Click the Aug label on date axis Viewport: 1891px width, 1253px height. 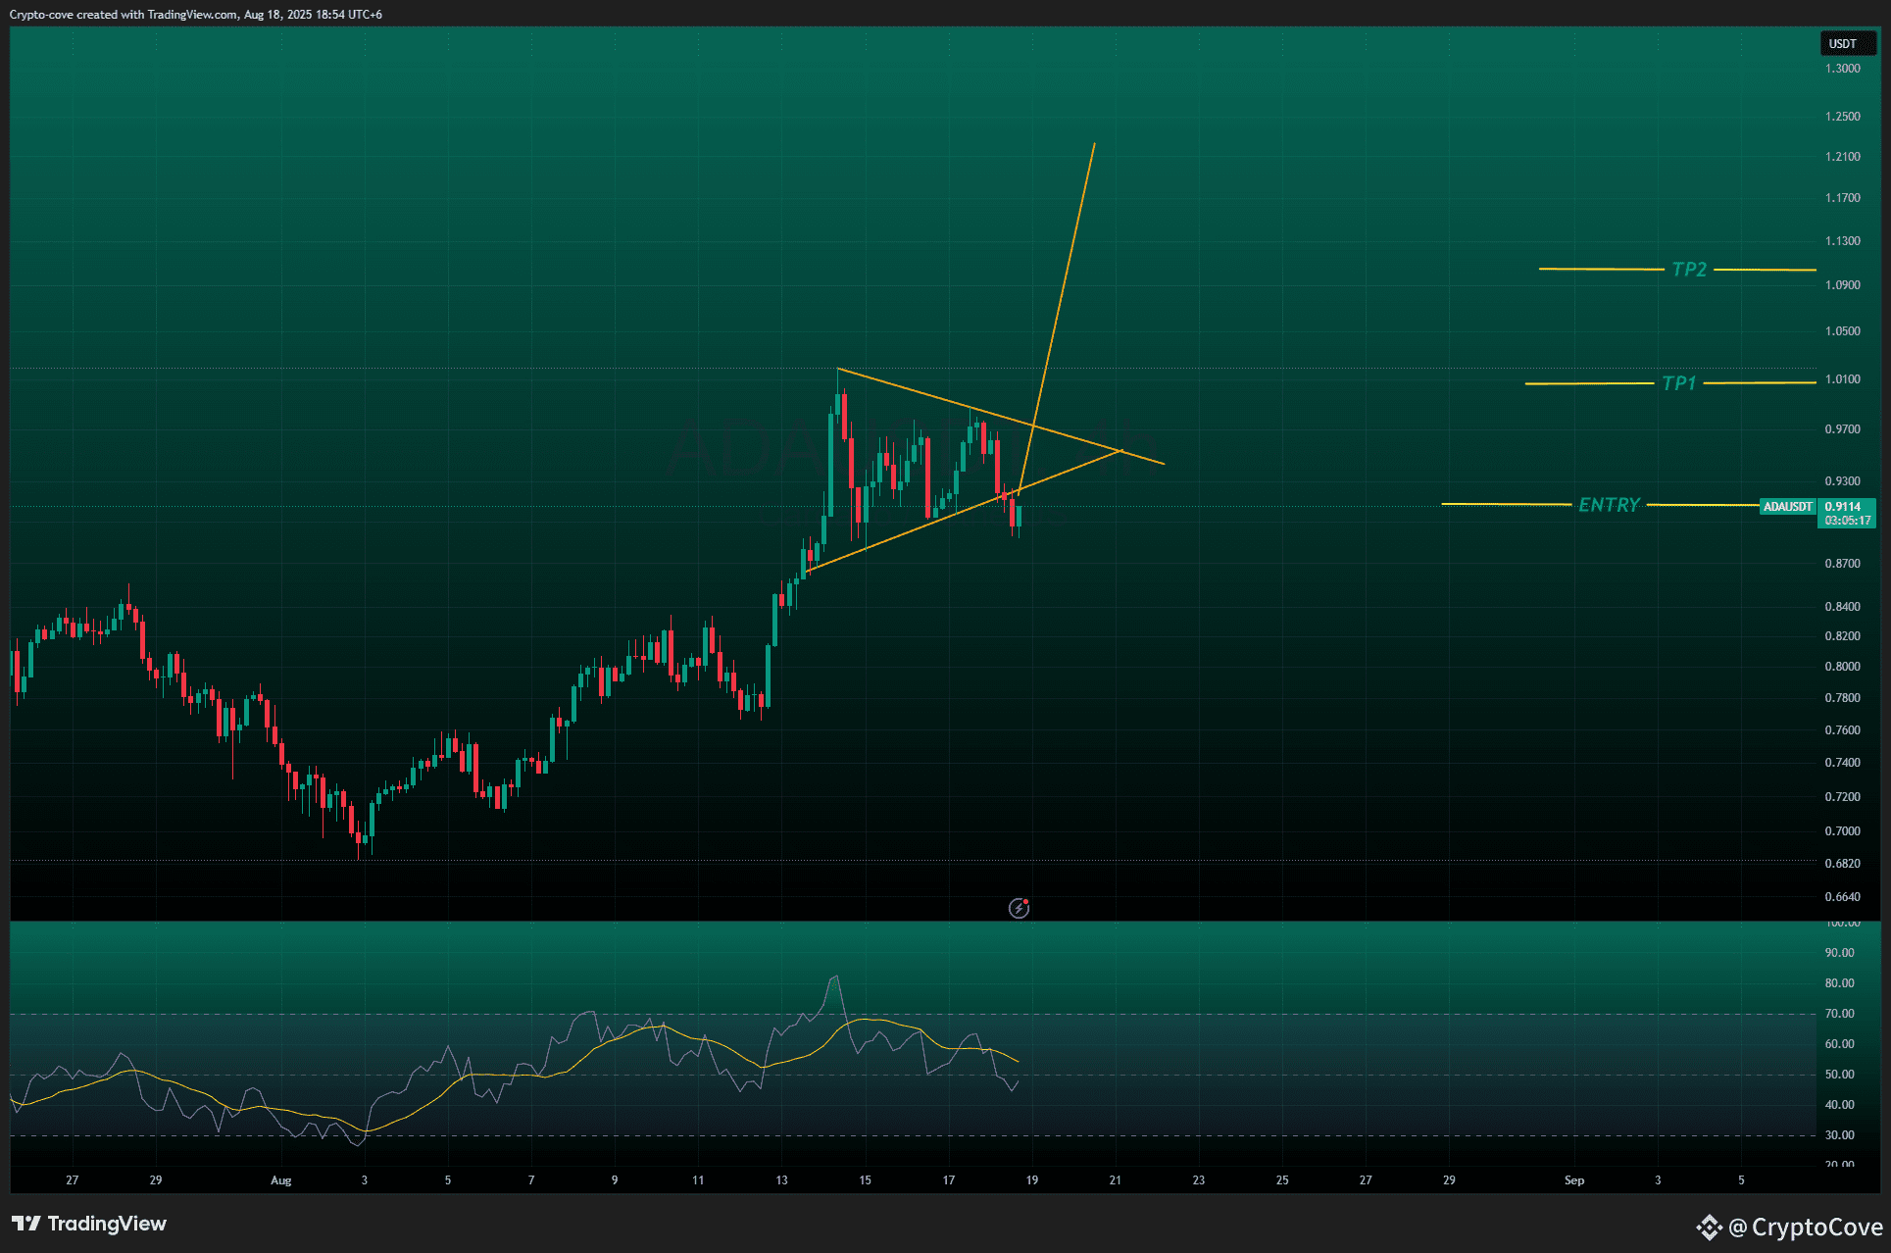(281, 1180)
